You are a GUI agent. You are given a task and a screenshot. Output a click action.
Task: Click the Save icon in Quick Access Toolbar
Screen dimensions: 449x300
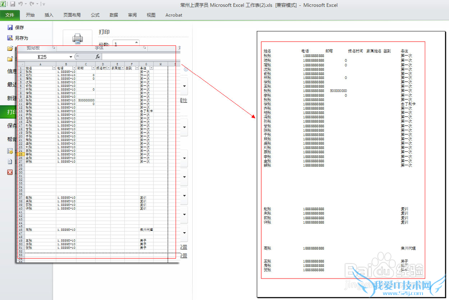(13, 4)
